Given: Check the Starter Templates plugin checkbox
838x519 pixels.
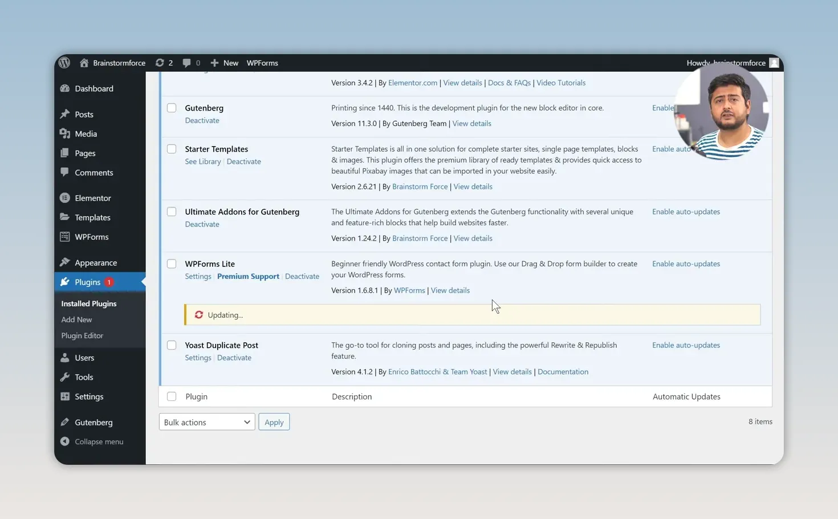Looking at the screenshot, I should [172, 149].
